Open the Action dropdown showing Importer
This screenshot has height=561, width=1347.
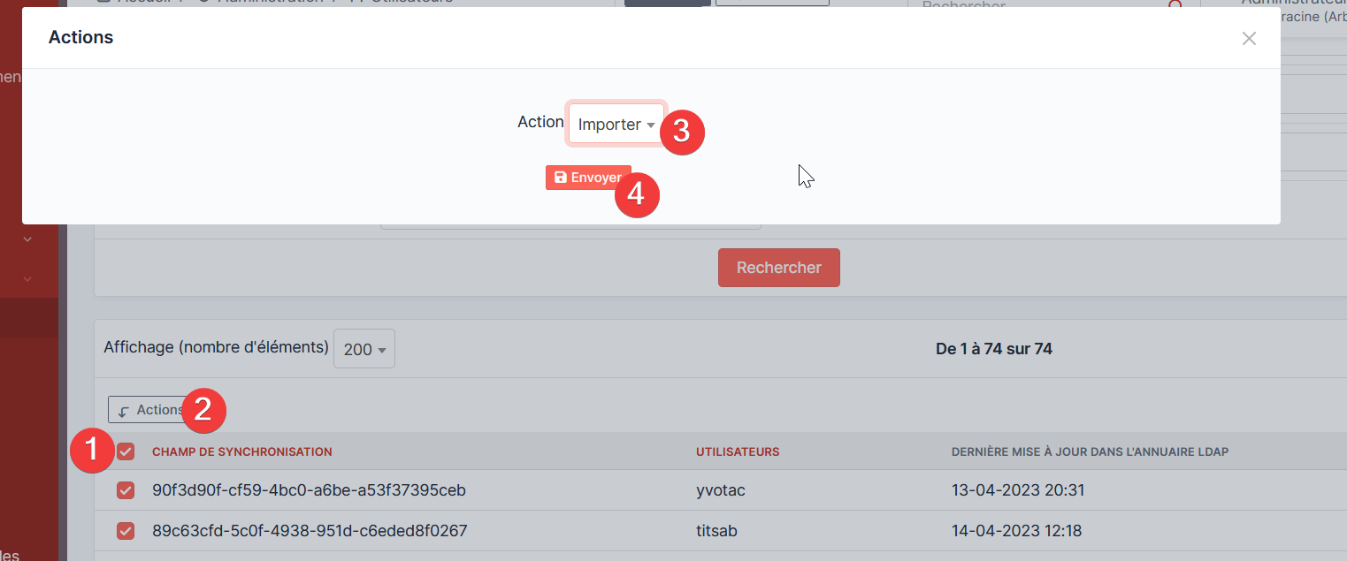616,125
